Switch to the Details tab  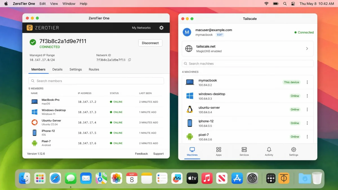coord(57,69)
